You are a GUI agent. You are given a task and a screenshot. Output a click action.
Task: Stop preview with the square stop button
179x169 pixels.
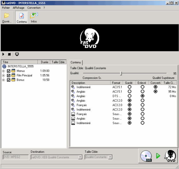tap(9, 54)
